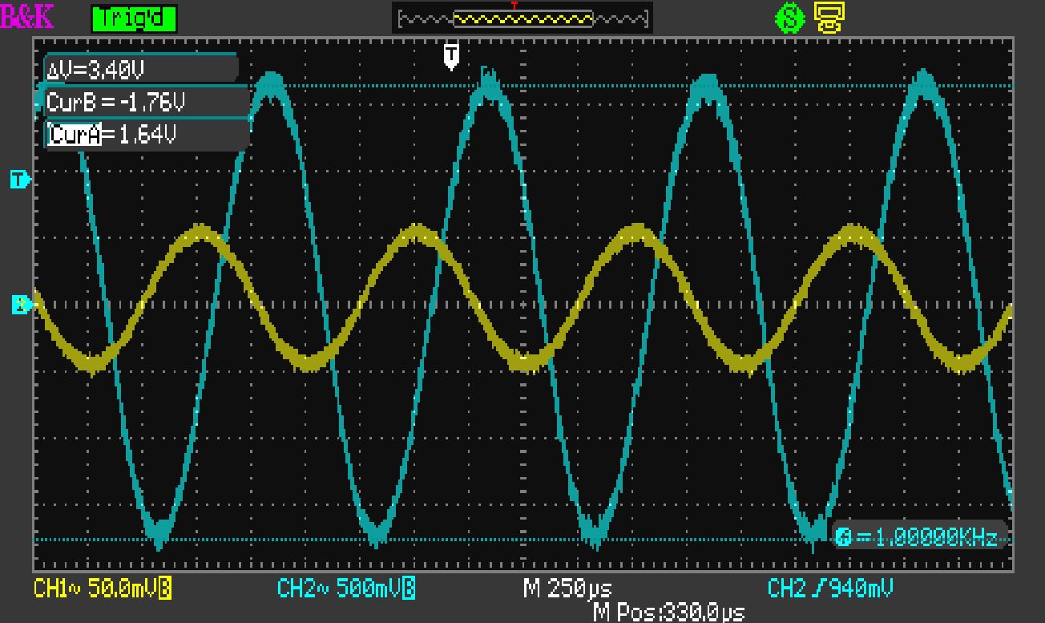Click the 1.00000KHz frequency counter readout
The width and height of the screenshot is (1045, 623).
(x=928, y=536)
